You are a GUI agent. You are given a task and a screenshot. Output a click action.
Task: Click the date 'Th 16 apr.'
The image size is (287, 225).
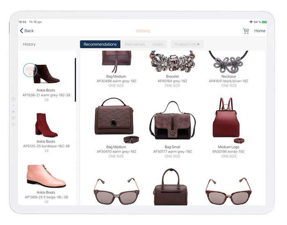pos(36,22)
